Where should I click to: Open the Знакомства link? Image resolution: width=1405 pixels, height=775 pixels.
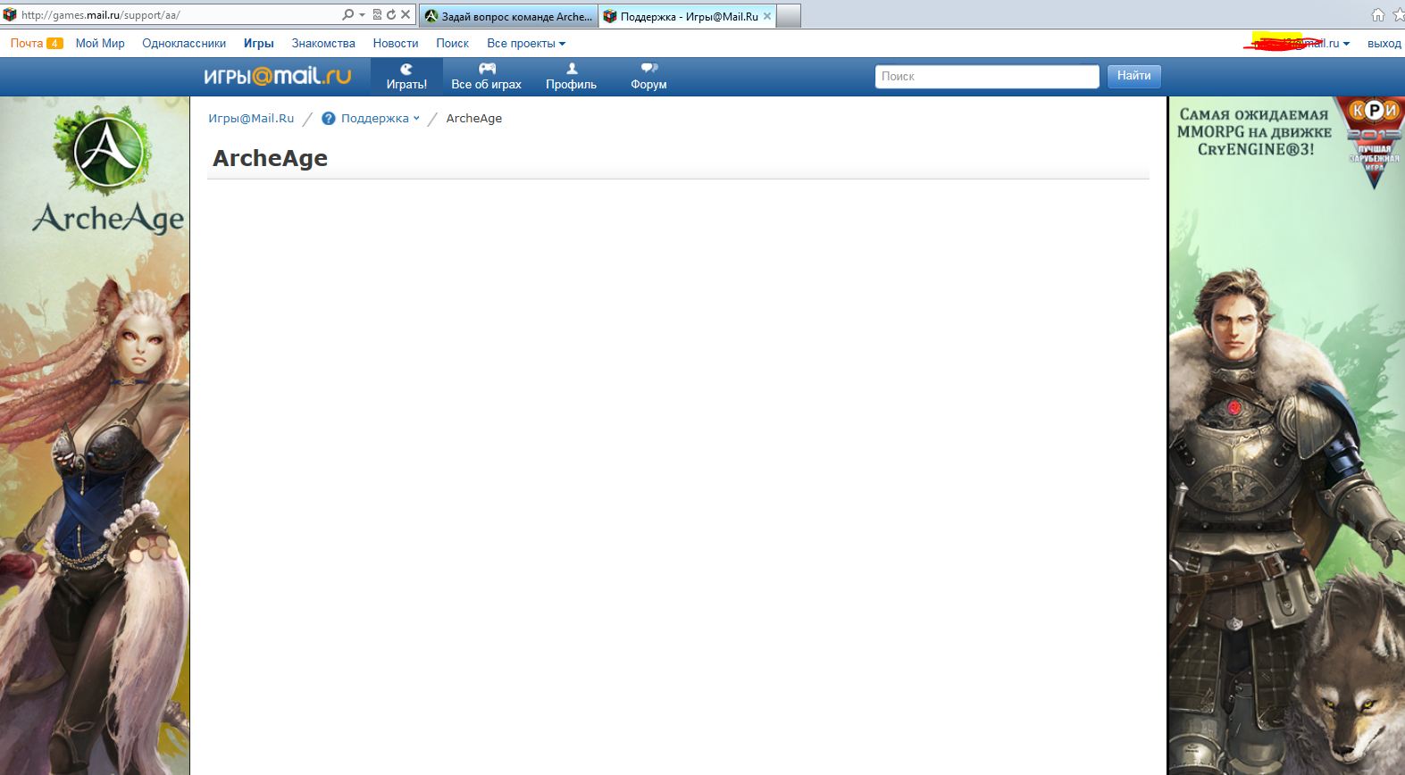[x=323, y=43]
